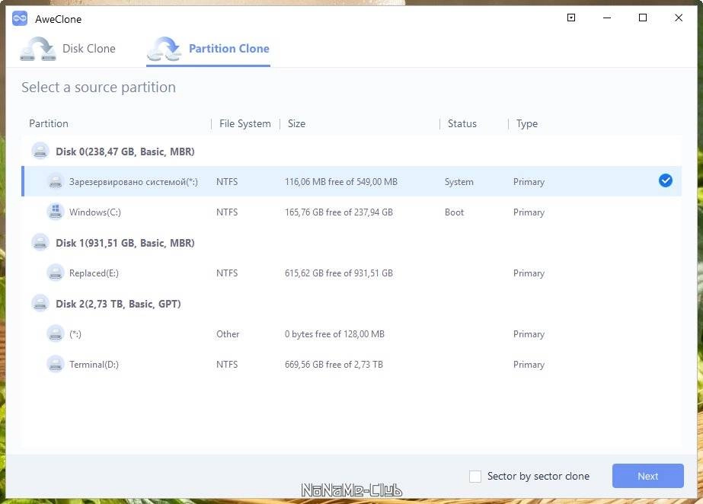Click the Disk Clone drives icon
Viewport: 703px width, 504px height.
tap(37, 49)
